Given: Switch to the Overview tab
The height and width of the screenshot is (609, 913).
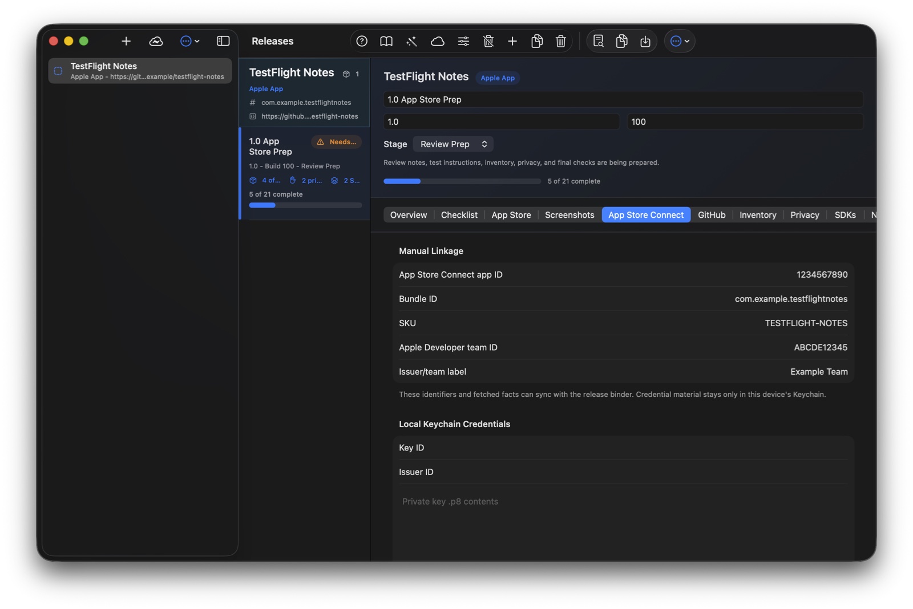Looking at the screenshot, I should point(409,215).
